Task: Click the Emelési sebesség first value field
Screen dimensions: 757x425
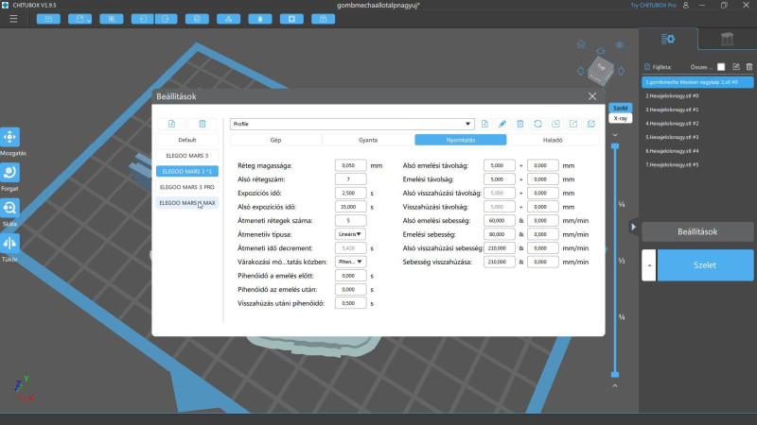Action: click(x=500, y=234)
